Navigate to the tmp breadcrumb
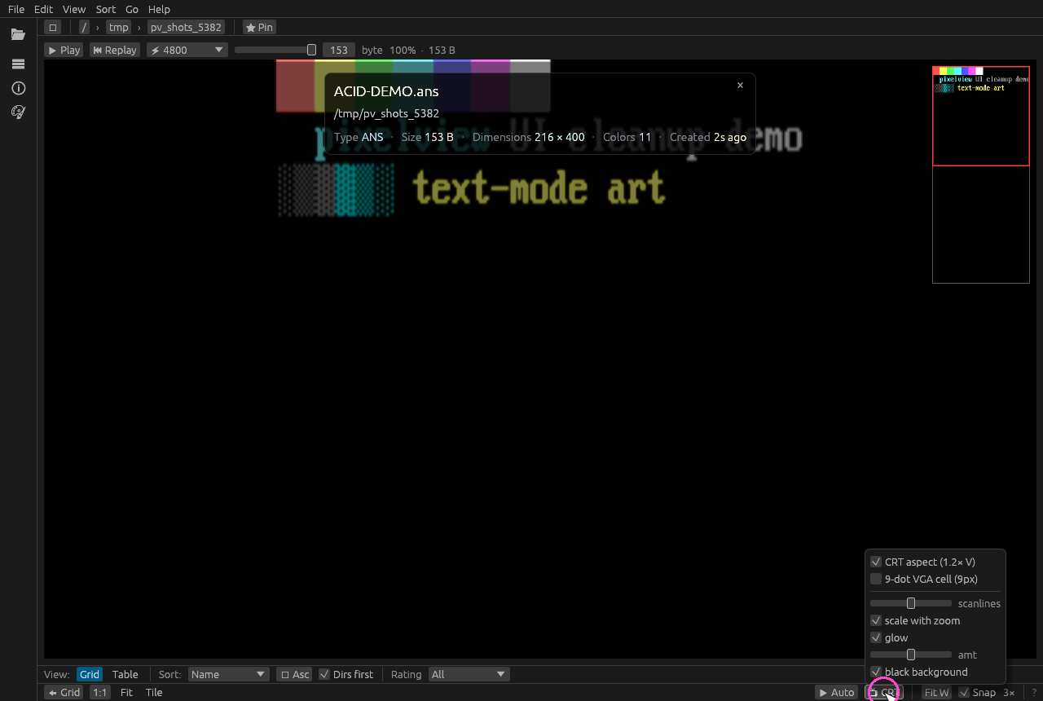The image size is (1043, 701). pos(119,27)
